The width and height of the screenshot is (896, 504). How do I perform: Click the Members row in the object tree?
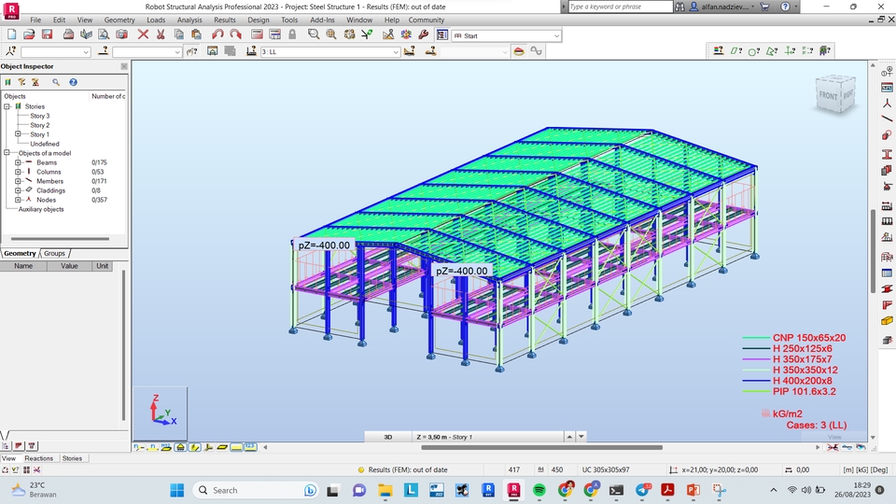click(49, 181)
